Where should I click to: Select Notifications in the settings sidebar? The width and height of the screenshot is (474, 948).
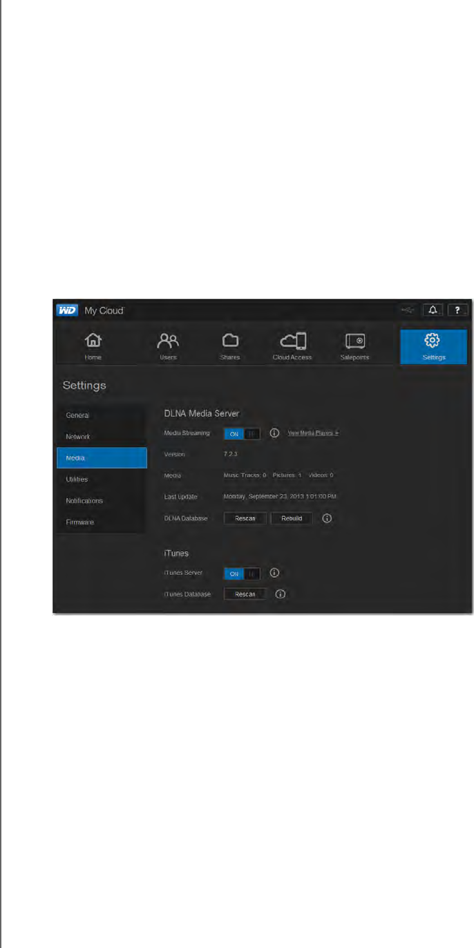102,500
